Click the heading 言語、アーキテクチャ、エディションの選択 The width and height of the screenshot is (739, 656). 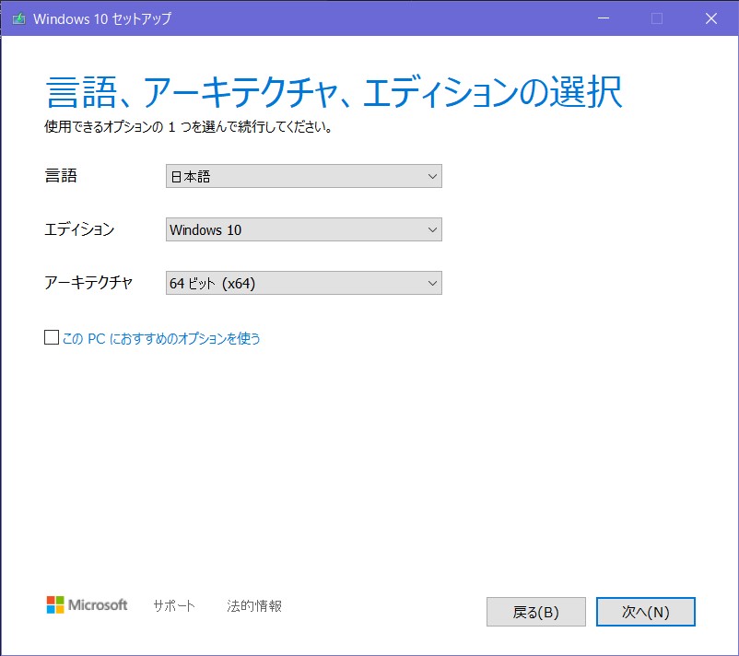point(334,92)
